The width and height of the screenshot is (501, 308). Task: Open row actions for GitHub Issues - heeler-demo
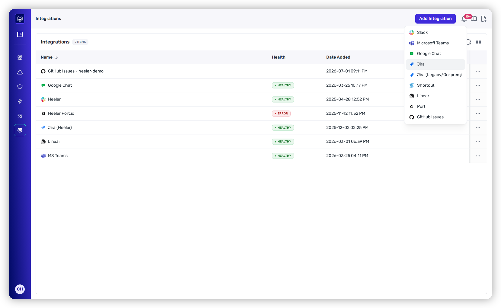pyautogui.click(x=478, y=71)
